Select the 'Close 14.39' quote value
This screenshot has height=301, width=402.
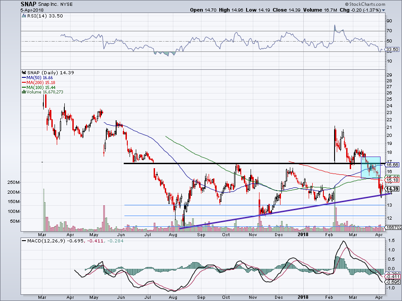286,10
